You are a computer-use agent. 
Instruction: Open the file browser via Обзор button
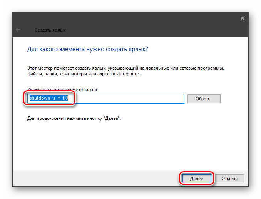point(204,99)
